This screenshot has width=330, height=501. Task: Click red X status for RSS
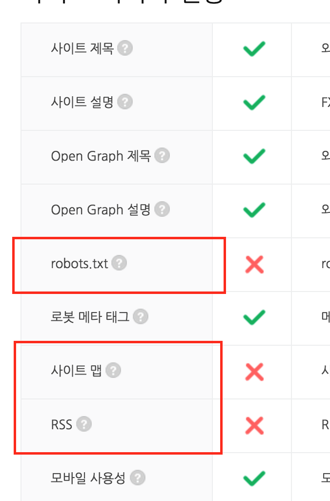[x=254, y=426]
